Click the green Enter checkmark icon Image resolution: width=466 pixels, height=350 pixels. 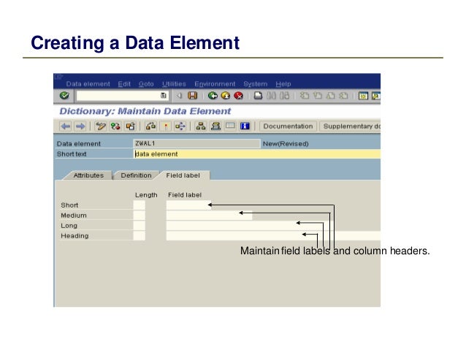click(64, 96)
